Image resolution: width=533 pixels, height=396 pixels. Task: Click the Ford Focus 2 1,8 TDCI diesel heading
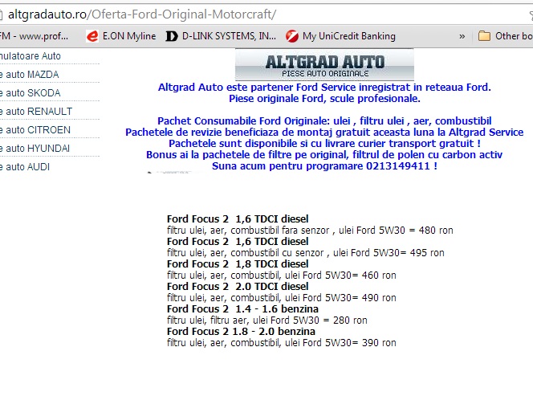pyautogui.click(x=237, y=263)
